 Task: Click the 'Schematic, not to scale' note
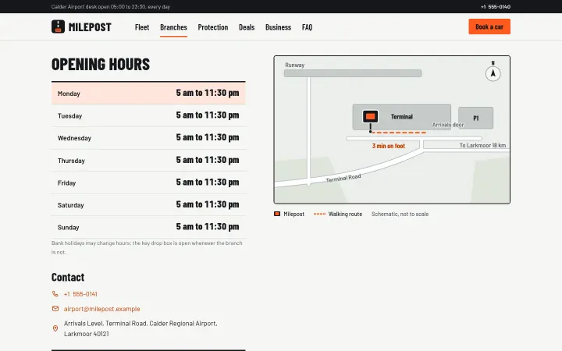(400, 214)
